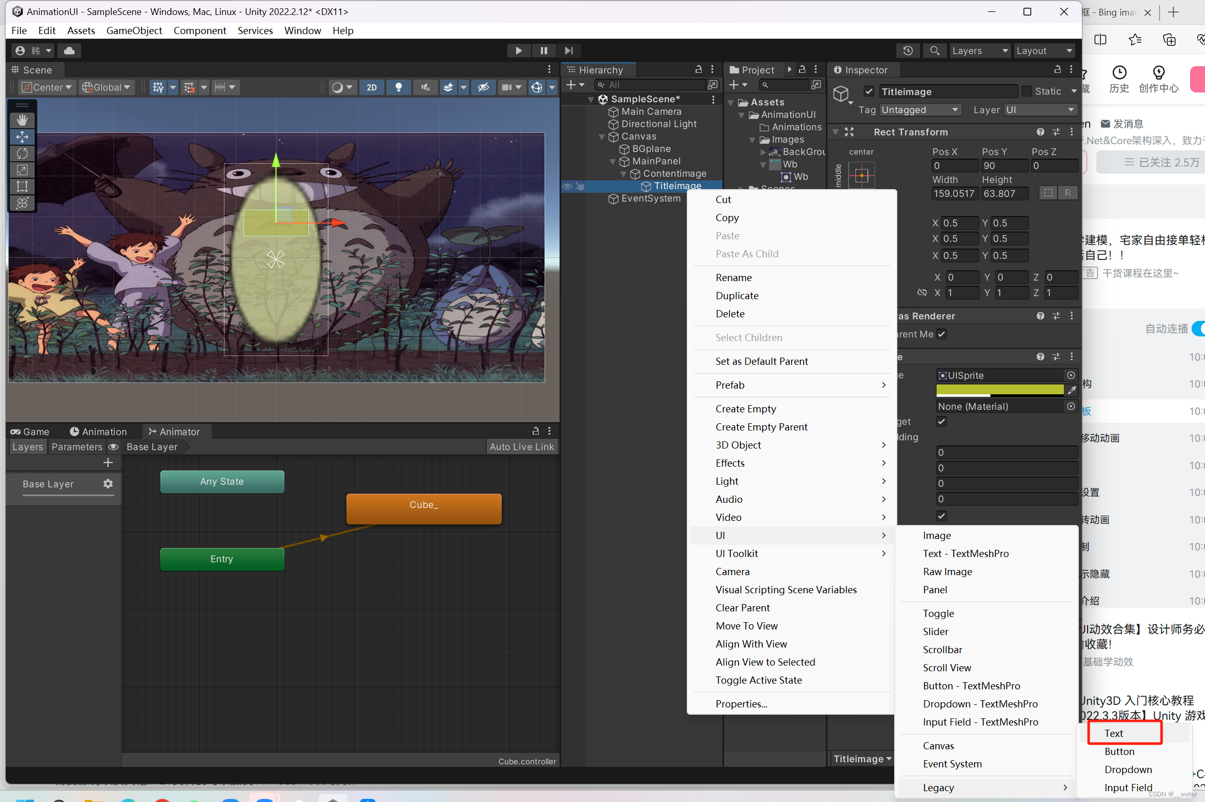Click the Gizmos sphere icon

click(537, 87)
